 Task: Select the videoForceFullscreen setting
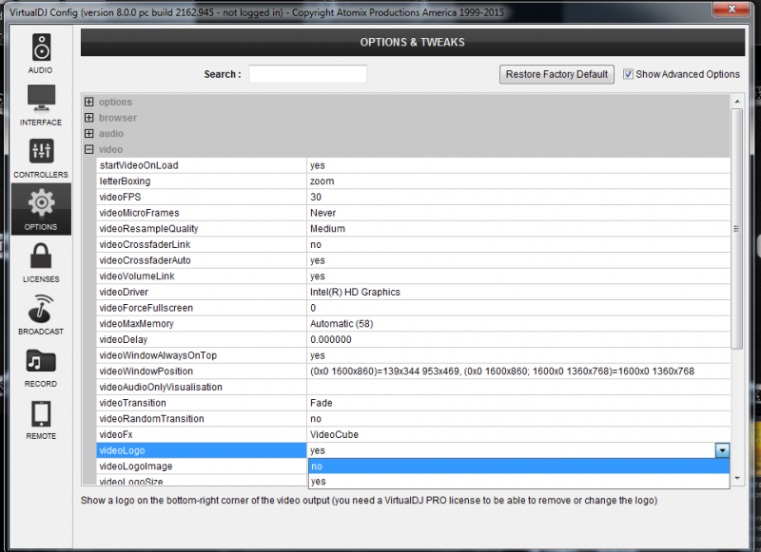[x=413, y=308]
